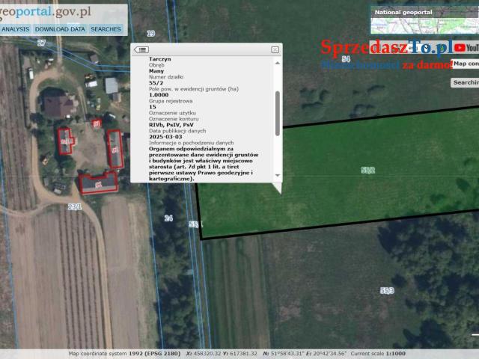479x359 pixels.
Task: Click parcel 54 label on map
Action: 345,58
